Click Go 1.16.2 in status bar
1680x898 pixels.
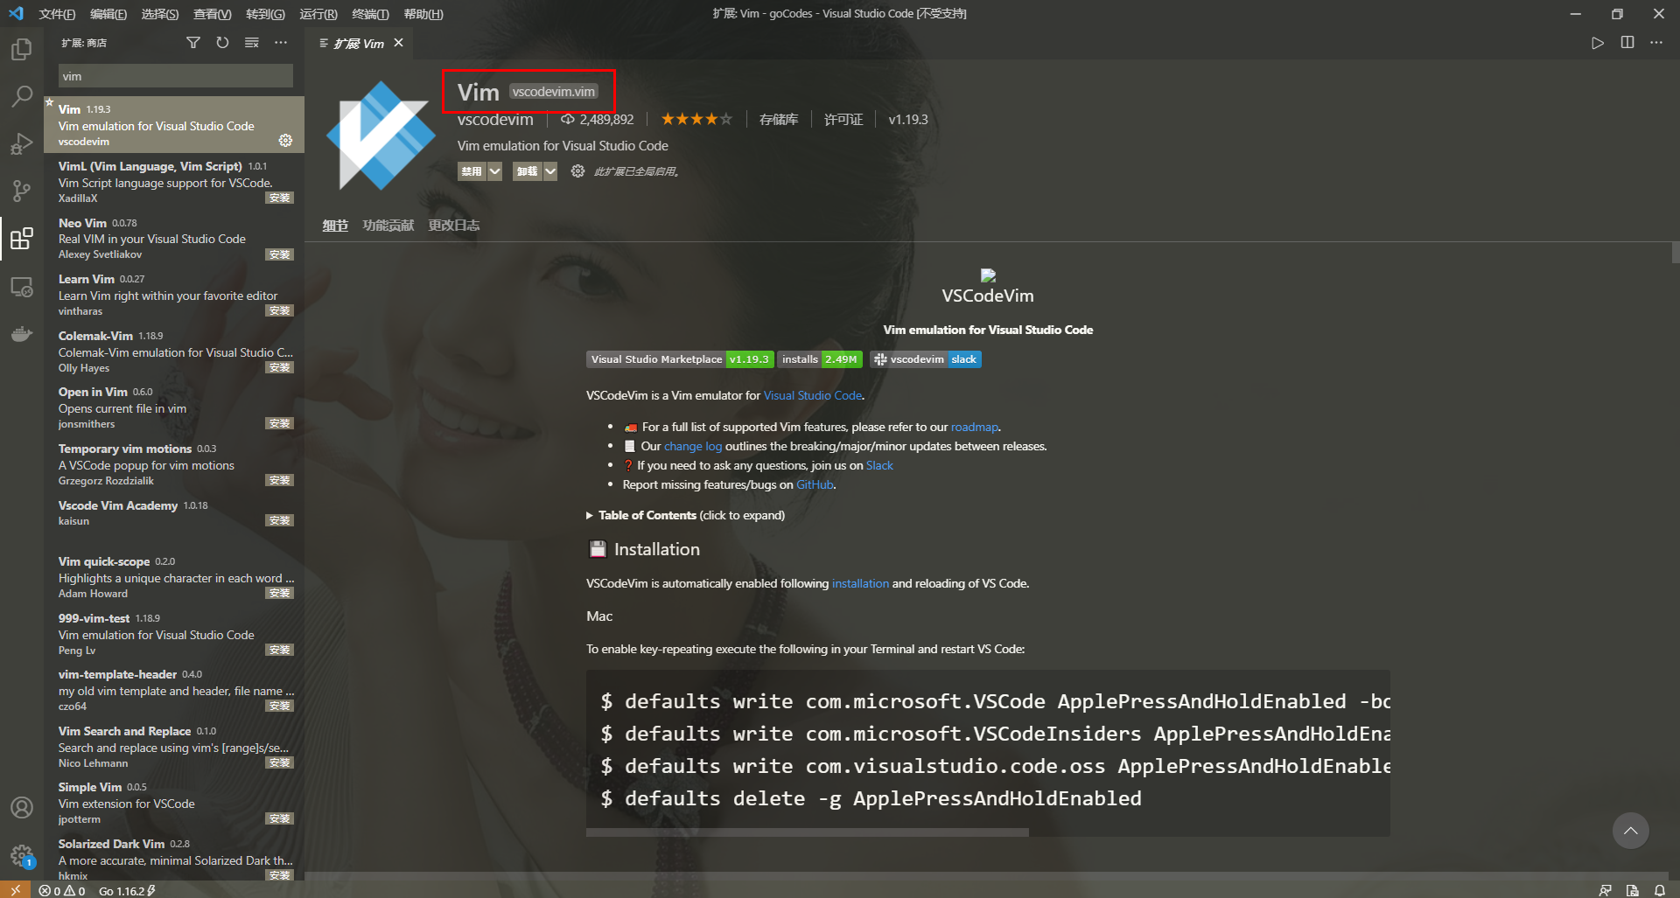pos(127,890)
